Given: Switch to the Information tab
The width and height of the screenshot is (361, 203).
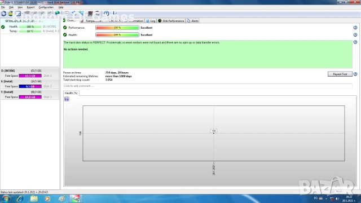Looking at the screenshot, I should [134, 21].
